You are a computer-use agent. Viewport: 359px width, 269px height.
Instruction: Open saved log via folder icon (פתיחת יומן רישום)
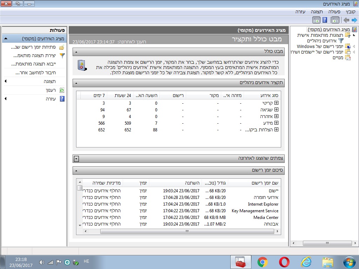click(62, 47)
